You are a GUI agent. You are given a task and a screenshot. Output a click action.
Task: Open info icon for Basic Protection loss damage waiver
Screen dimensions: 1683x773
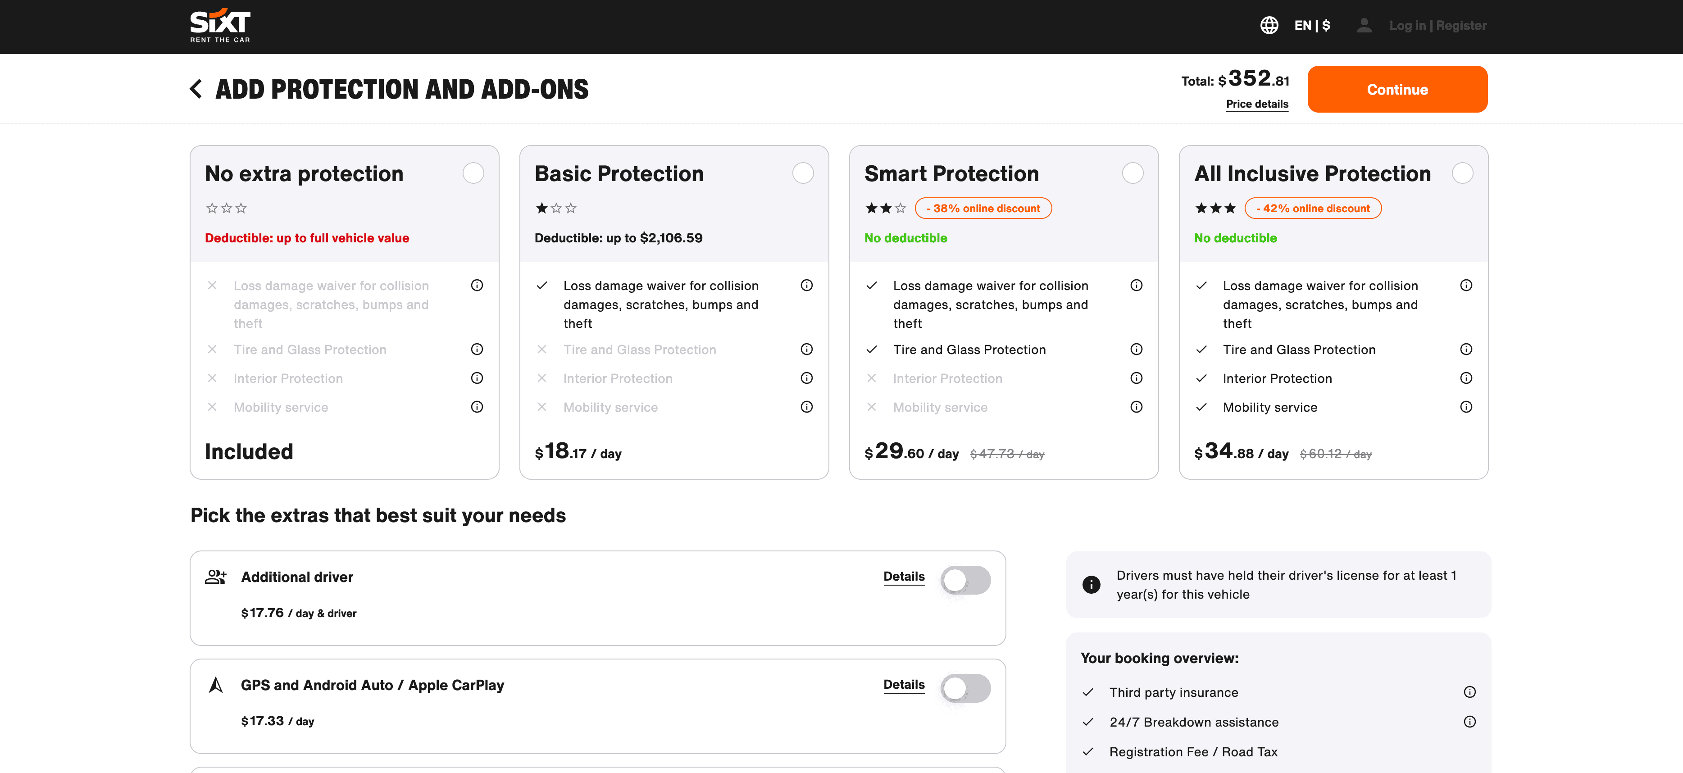pyautogui.click(x=806, y=286)
